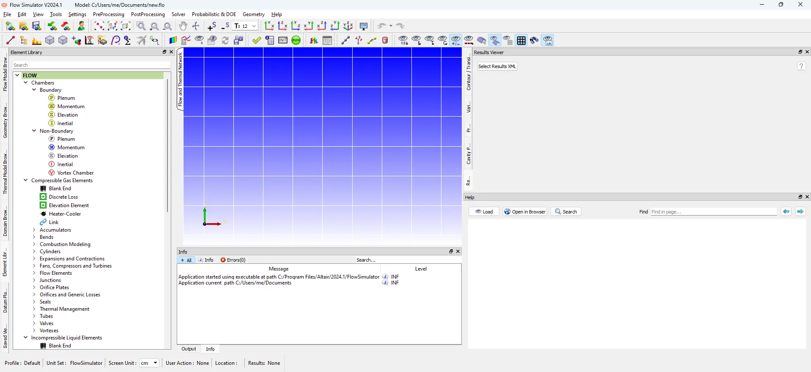Toggle the eye with picture background visibility
The width and height of the screenshot is (811, 372).
pos(548,41)
